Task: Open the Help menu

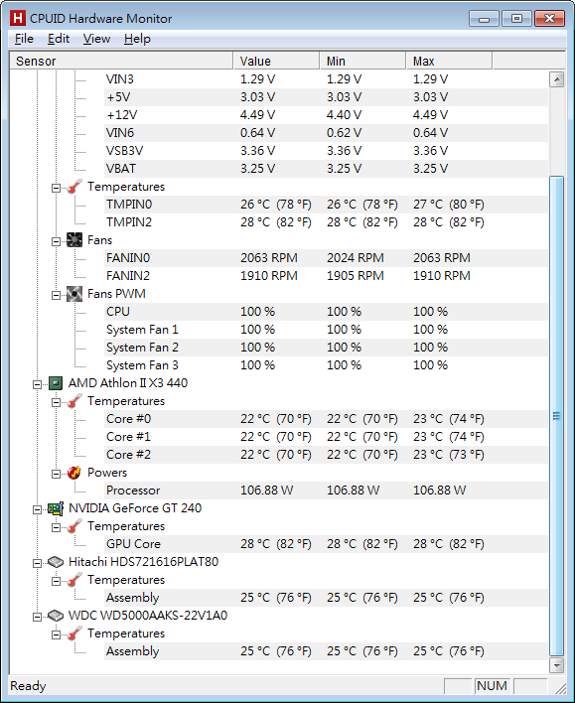Action: [x=137, y=39]
